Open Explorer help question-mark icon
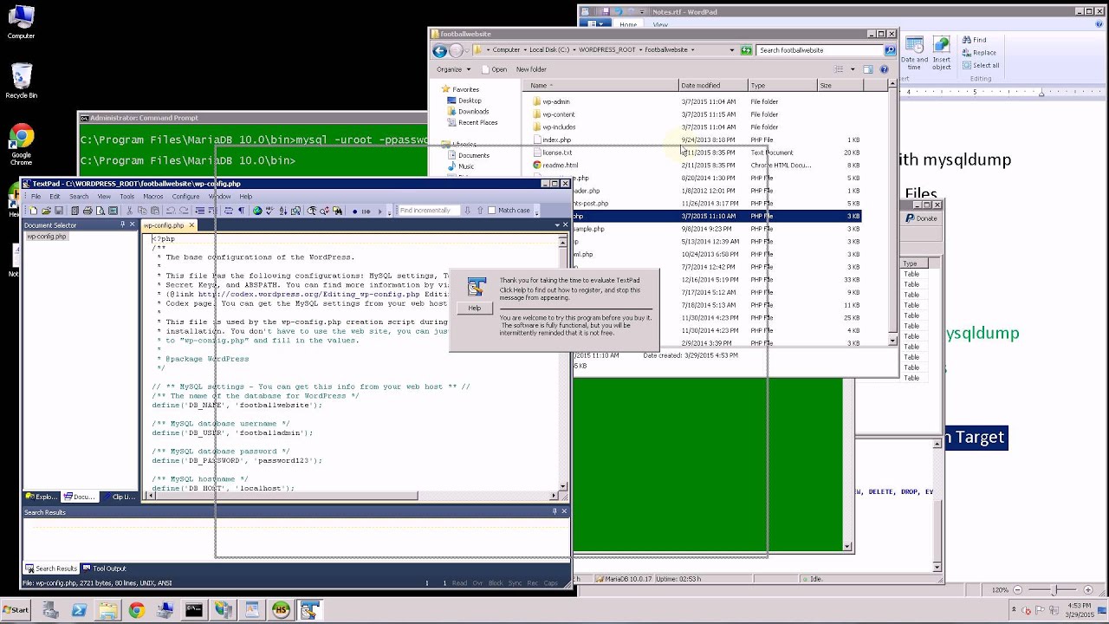1109x624 pixels. [884, 69]
